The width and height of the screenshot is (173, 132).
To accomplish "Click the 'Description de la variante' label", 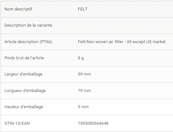I will (x=28, y=25).
